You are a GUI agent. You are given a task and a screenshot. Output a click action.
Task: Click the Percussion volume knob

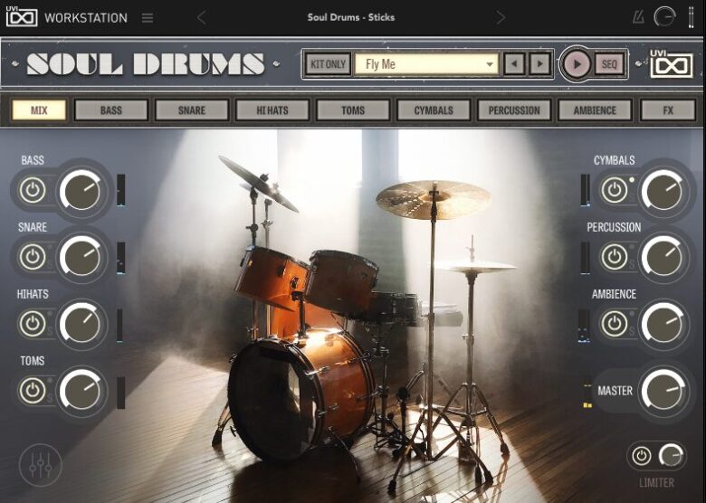pyautogui.click(x=663, y=256)
